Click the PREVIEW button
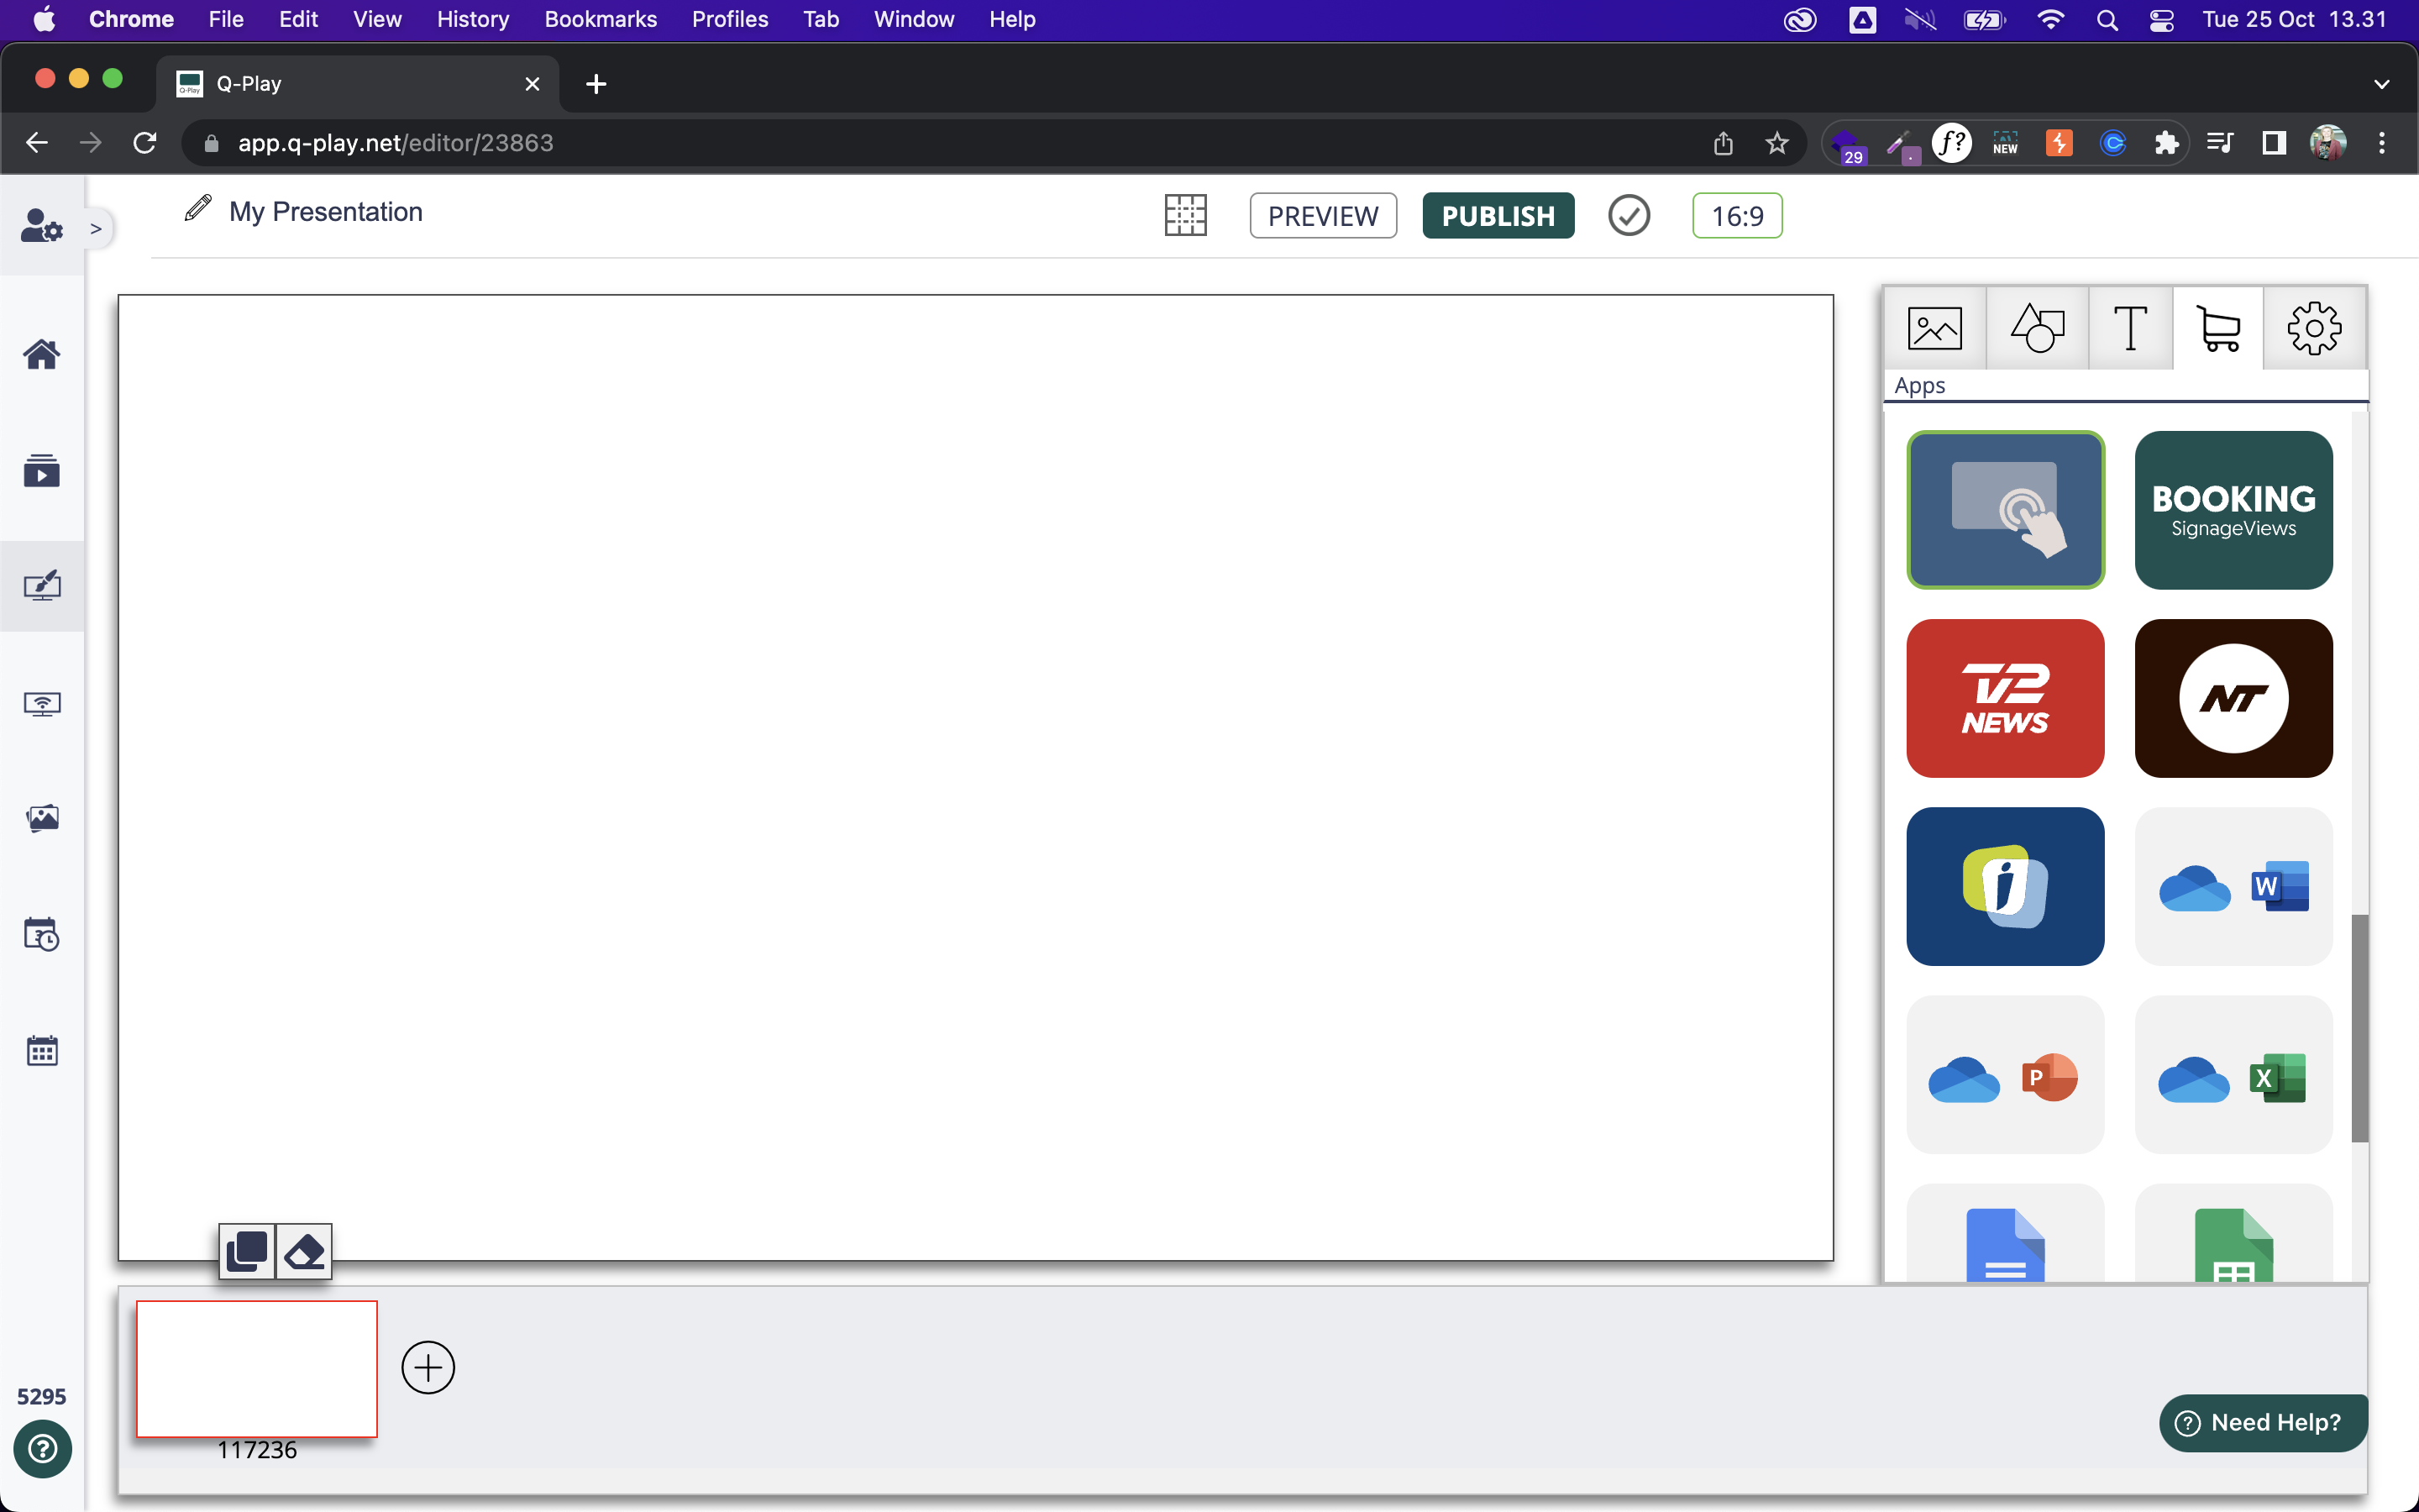Image resolution: width=2419 pixels, height=1512 pixels. pyautogui.click(x=1322, y=215)
